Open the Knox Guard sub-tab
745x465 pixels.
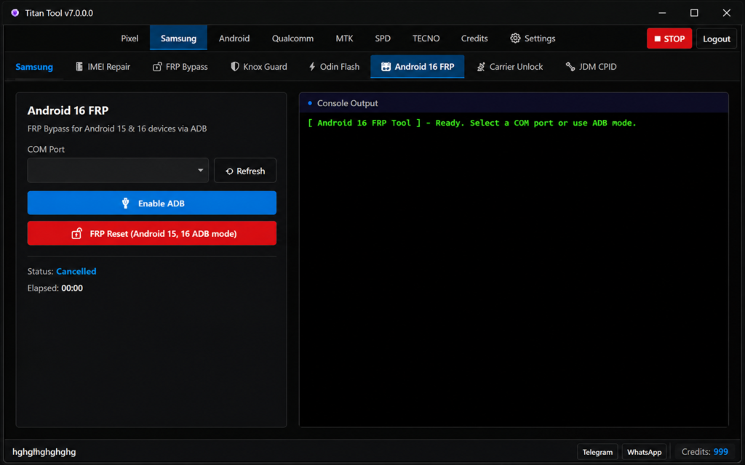[x=259, y=67]
